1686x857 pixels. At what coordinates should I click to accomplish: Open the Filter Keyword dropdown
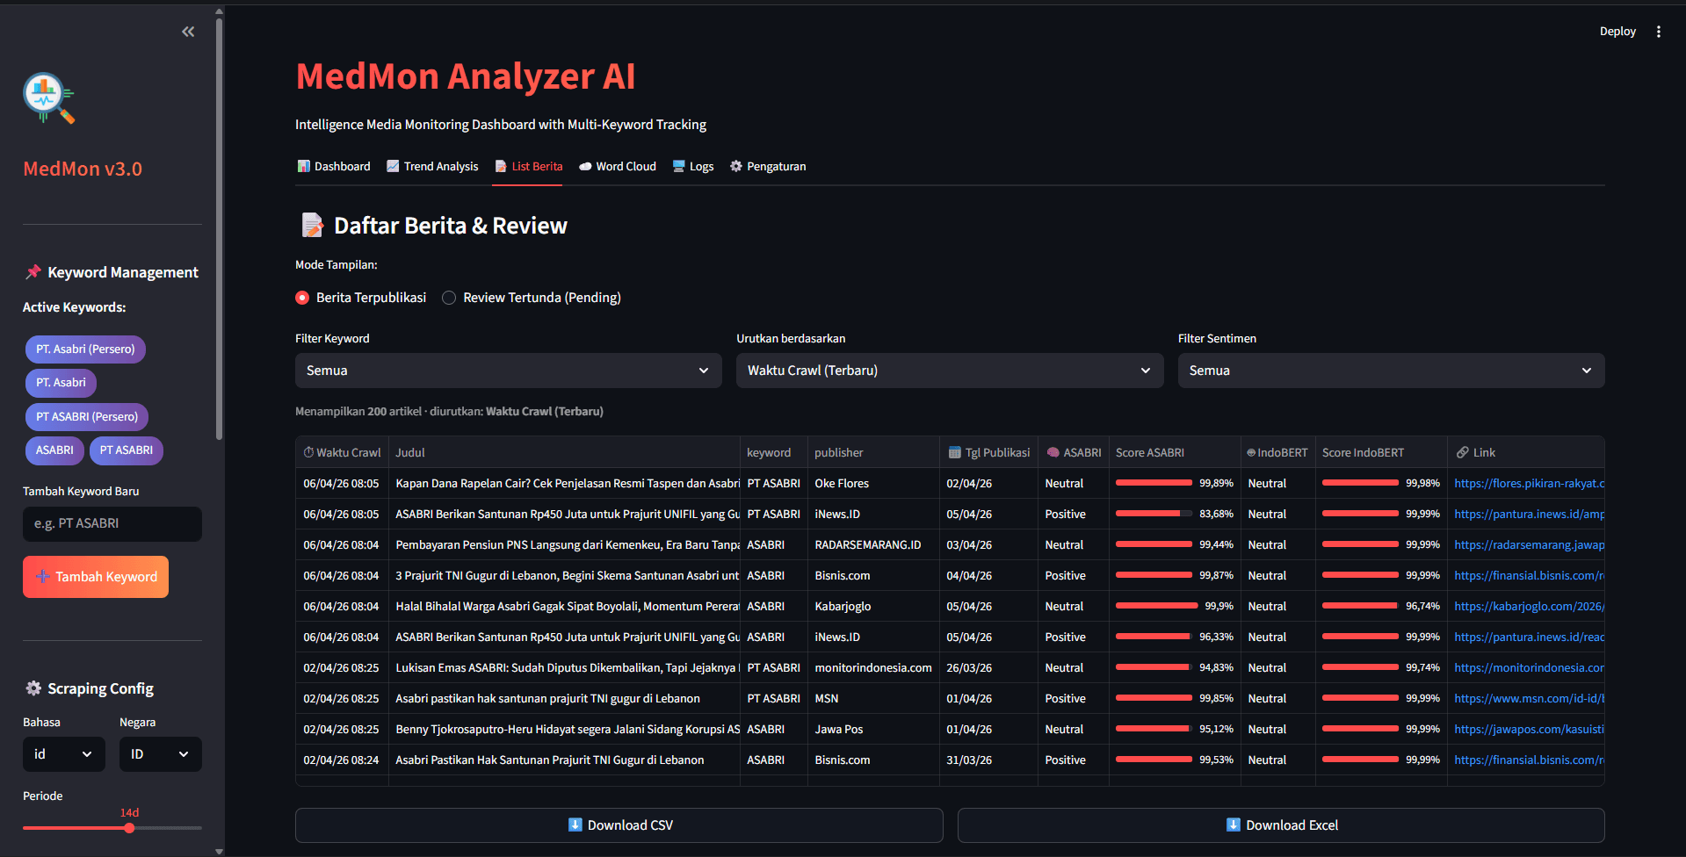pyautogui.click(x=508, y=371)
